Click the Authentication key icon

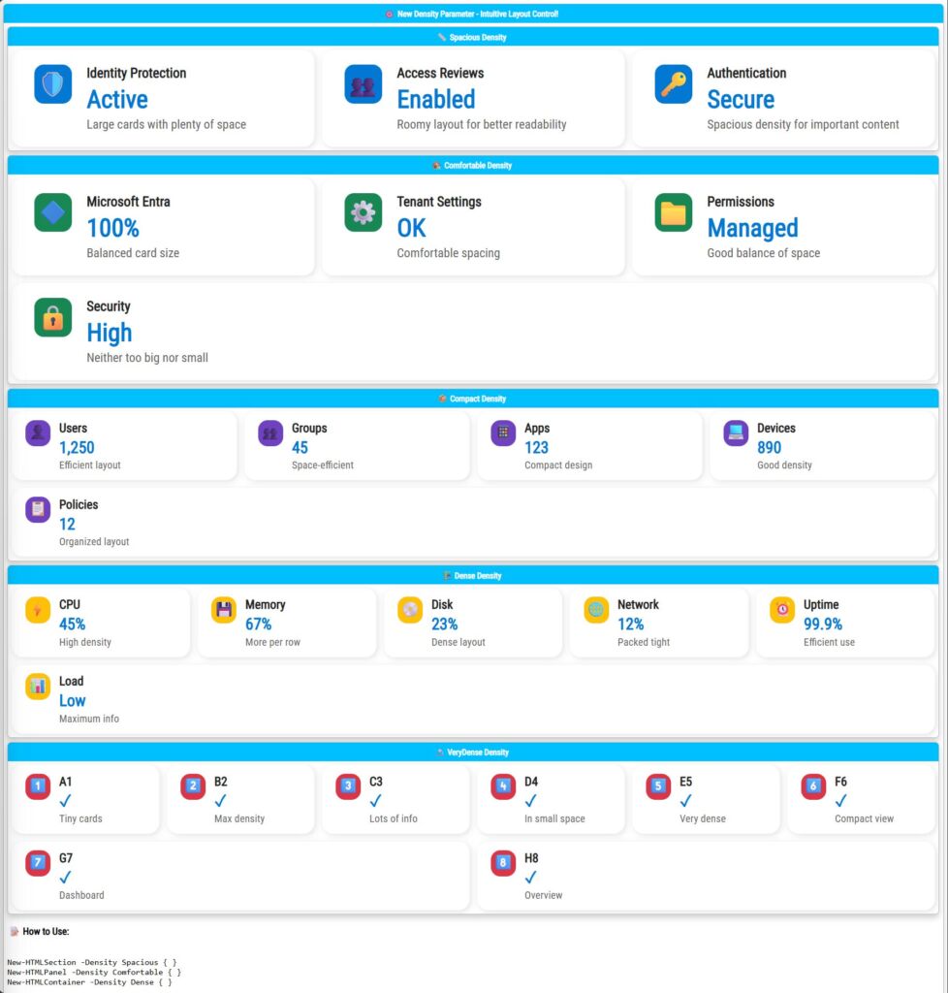(673, 84)
